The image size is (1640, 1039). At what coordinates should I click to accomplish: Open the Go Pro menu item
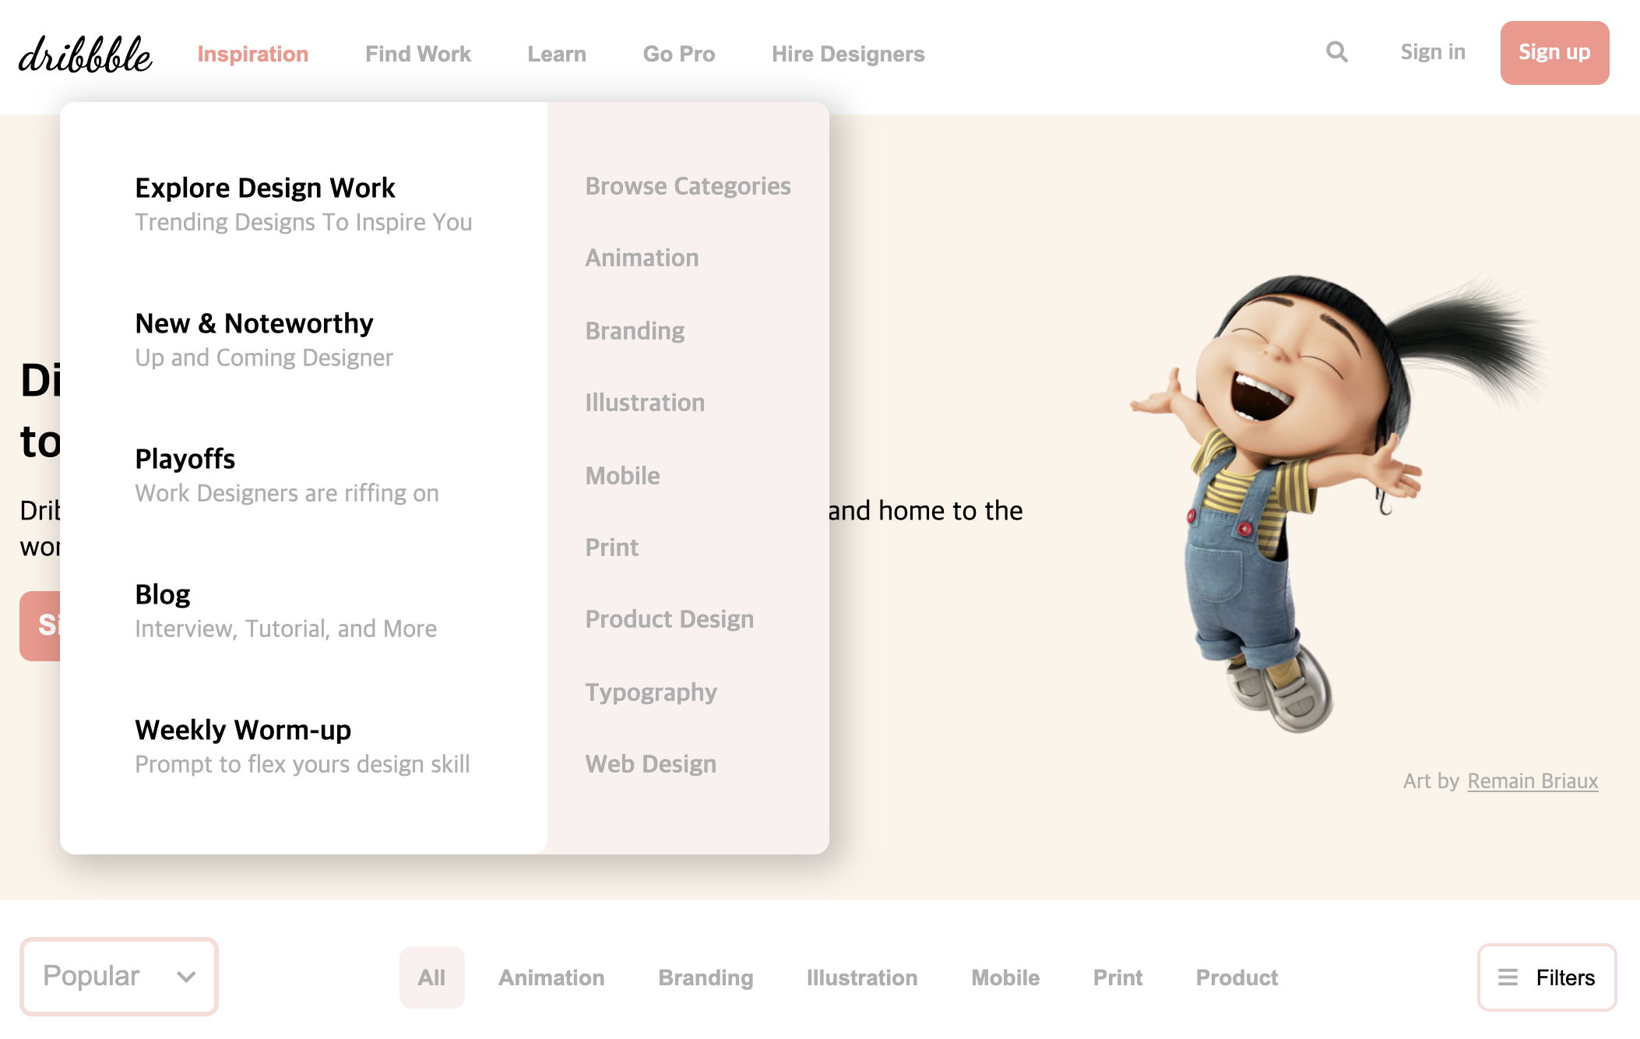click(x=679, y=54)
